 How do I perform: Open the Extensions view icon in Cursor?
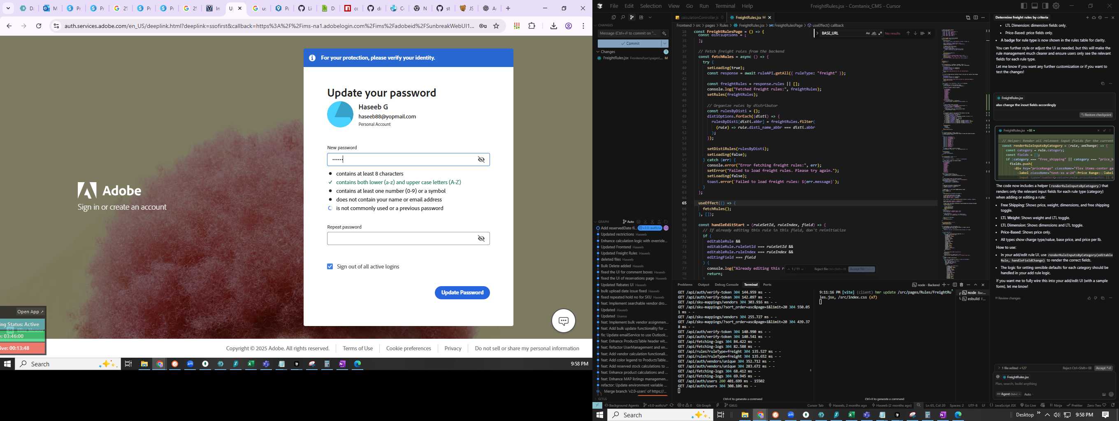click(x=641, y=17)
